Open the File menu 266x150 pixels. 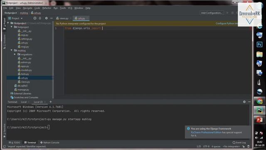(x=5, y=8)
